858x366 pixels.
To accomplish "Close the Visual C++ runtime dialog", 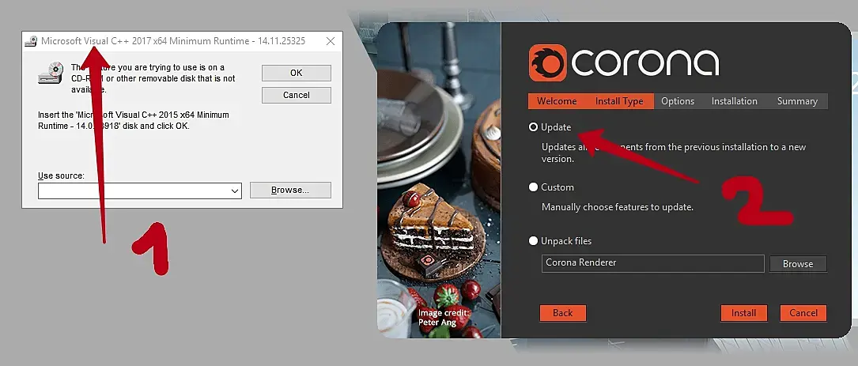I will pyautogui.click(x=330, y=41).
